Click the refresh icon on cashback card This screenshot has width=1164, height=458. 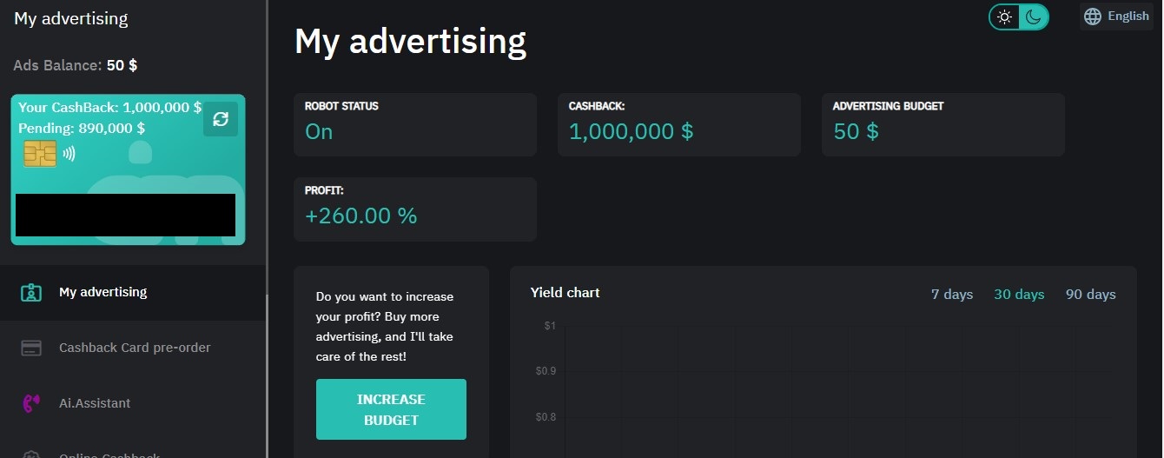[221, 119]
